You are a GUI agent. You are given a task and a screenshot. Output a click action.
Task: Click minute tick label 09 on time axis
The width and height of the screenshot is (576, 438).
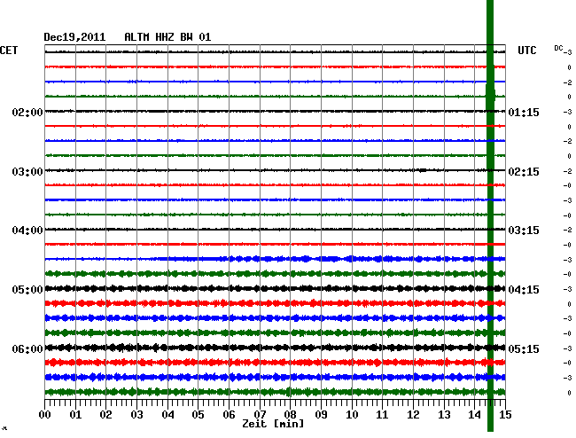[x=321, y=415]
